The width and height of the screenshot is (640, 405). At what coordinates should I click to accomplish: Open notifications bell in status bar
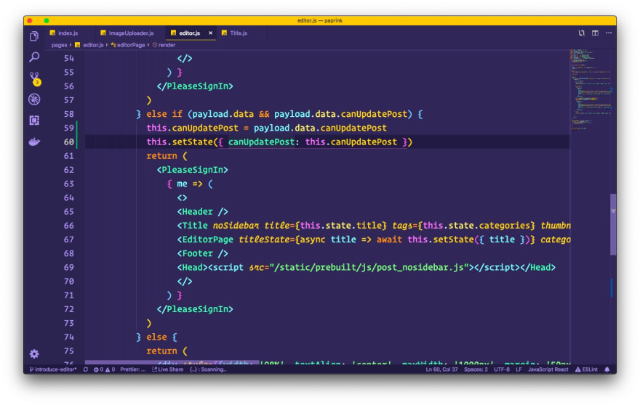[607, 369]
